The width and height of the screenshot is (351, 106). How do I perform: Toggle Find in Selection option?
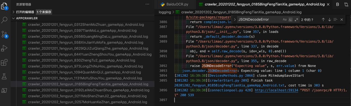pyautogui.click(x=335, y=20)
